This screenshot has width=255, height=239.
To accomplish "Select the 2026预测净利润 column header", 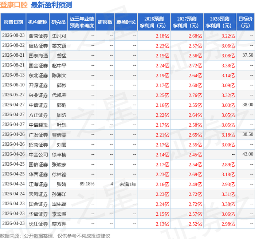I will point(154,22).
